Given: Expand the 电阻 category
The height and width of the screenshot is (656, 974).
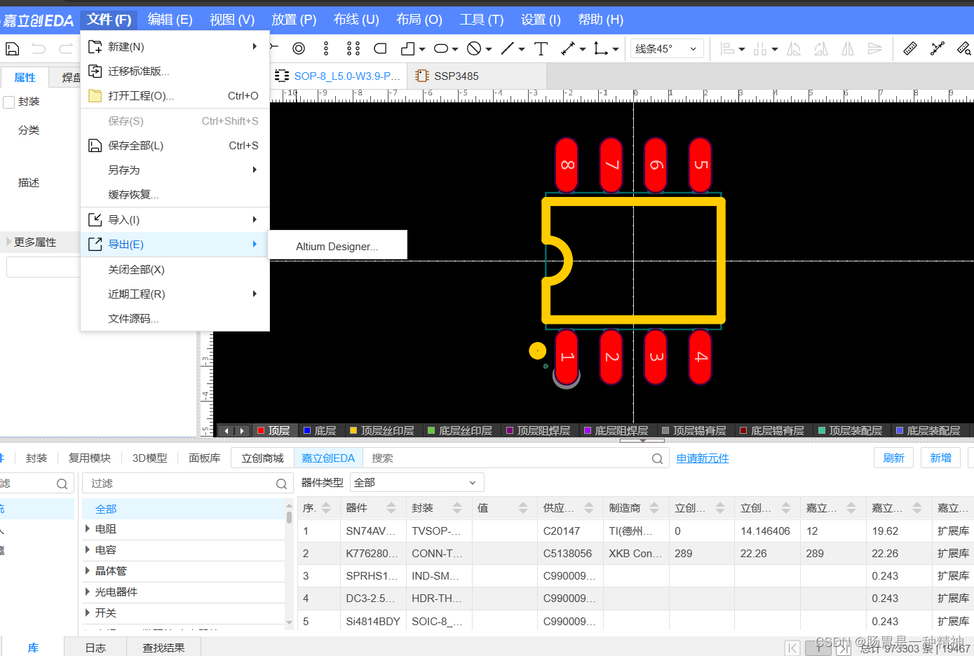Looking at the screenshot, I should pos(87,528).
